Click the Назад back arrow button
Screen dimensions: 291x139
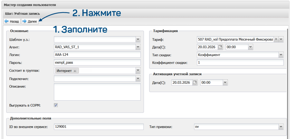[x=12, y=21]
